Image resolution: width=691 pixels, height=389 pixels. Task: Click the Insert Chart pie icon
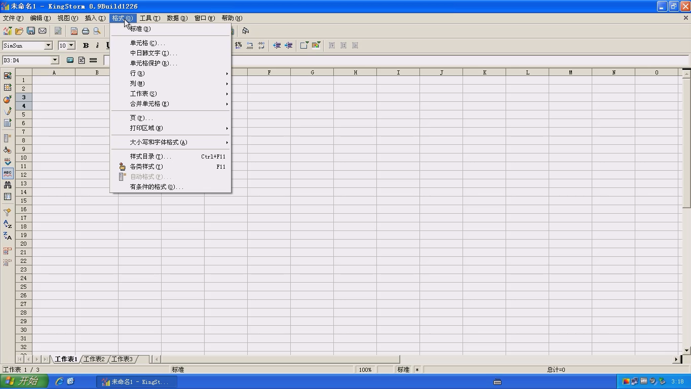pyautogui.click(x=8, y=99)
